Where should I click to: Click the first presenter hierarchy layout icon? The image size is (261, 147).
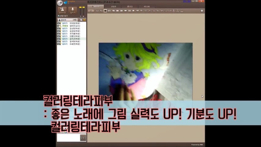(x=174, y=11)
